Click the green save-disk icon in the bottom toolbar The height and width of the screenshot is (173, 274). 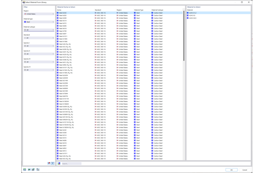(x=33, y=170)
